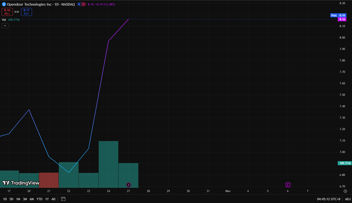The width and height of the screenshot is (352, 203).
Task: Select the E earnings marker near Nov 6
Action: click(x=288, y=185)
